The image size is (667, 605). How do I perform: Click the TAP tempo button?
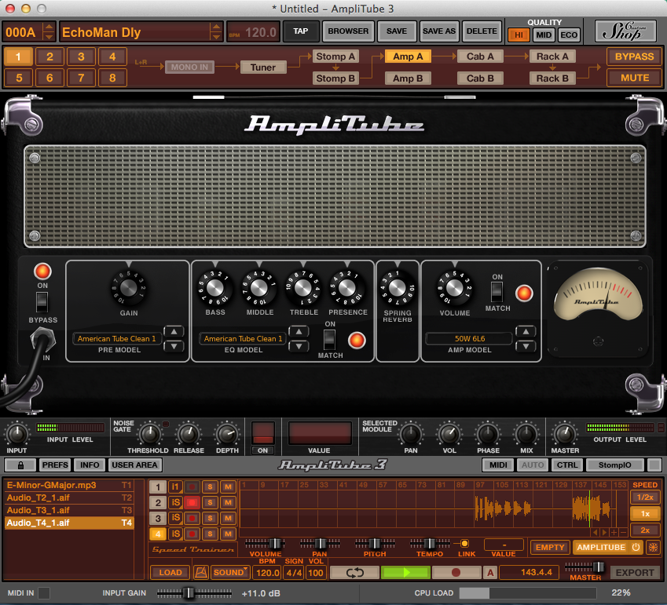300,31
